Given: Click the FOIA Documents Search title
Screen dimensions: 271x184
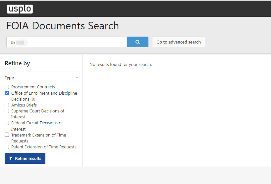Looking at the screenshot, I should 63,26.
